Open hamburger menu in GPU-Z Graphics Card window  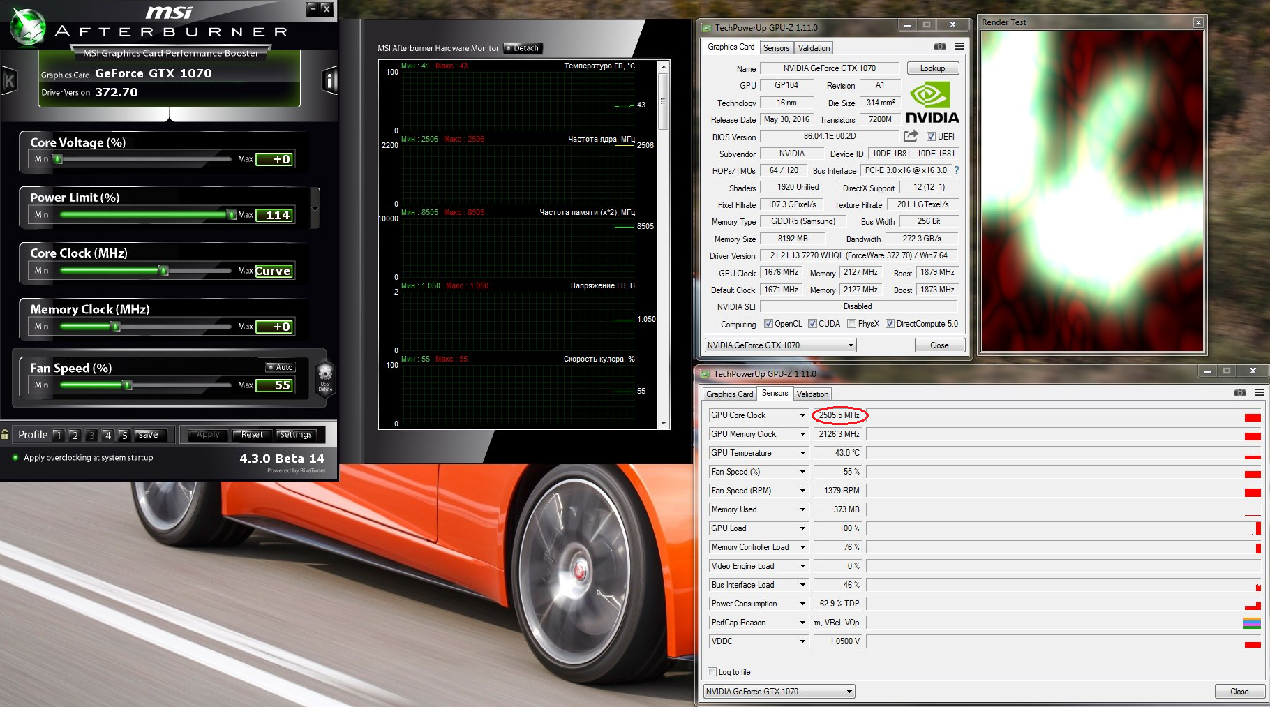(959, 46)
